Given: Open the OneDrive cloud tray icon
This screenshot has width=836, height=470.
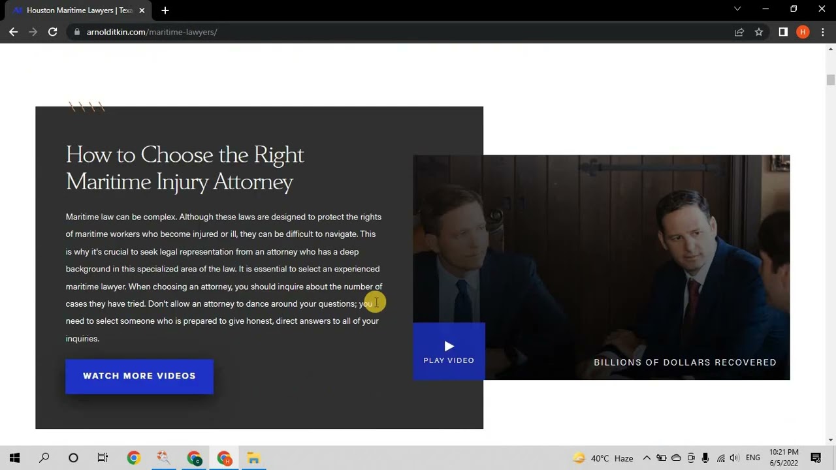Looking at the screenshot, I should [x=676, y=458].
